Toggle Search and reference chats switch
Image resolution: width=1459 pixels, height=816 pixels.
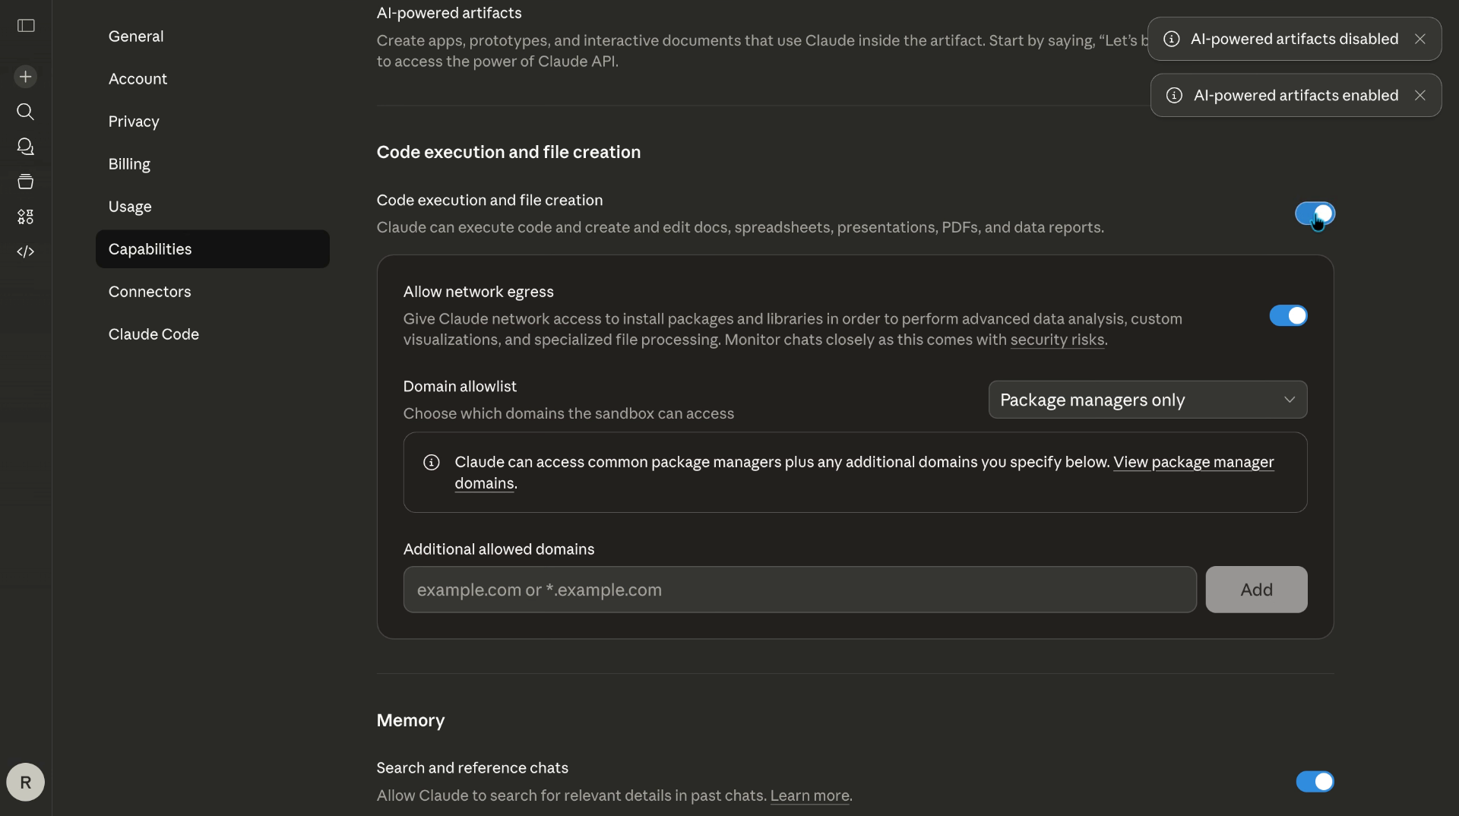tap(1315, 781)
